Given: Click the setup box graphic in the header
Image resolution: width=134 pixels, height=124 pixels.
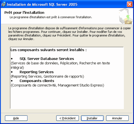Looking at the screenshot, I should [126, 16].
